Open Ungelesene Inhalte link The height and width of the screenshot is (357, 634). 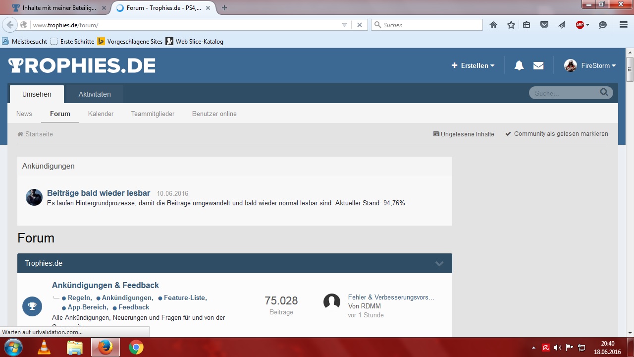[x=464, y=134]
